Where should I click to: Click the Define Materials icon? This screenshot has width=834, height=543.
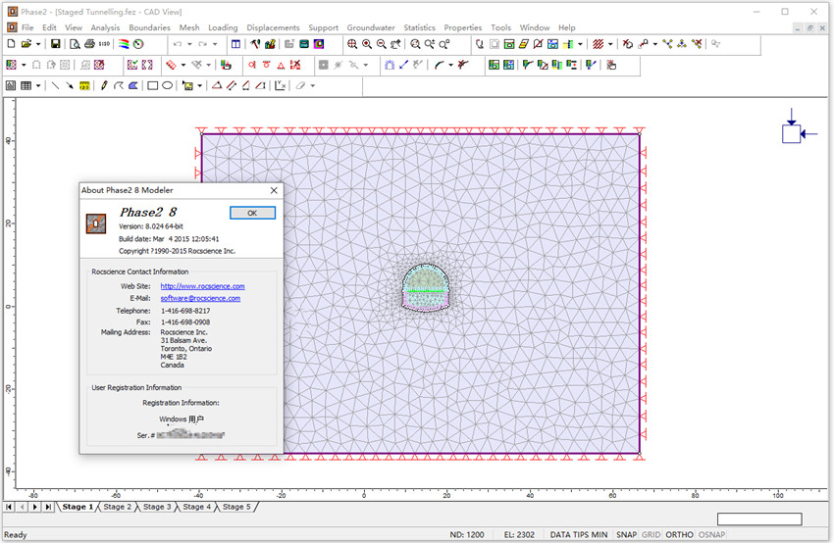point(270,44)
